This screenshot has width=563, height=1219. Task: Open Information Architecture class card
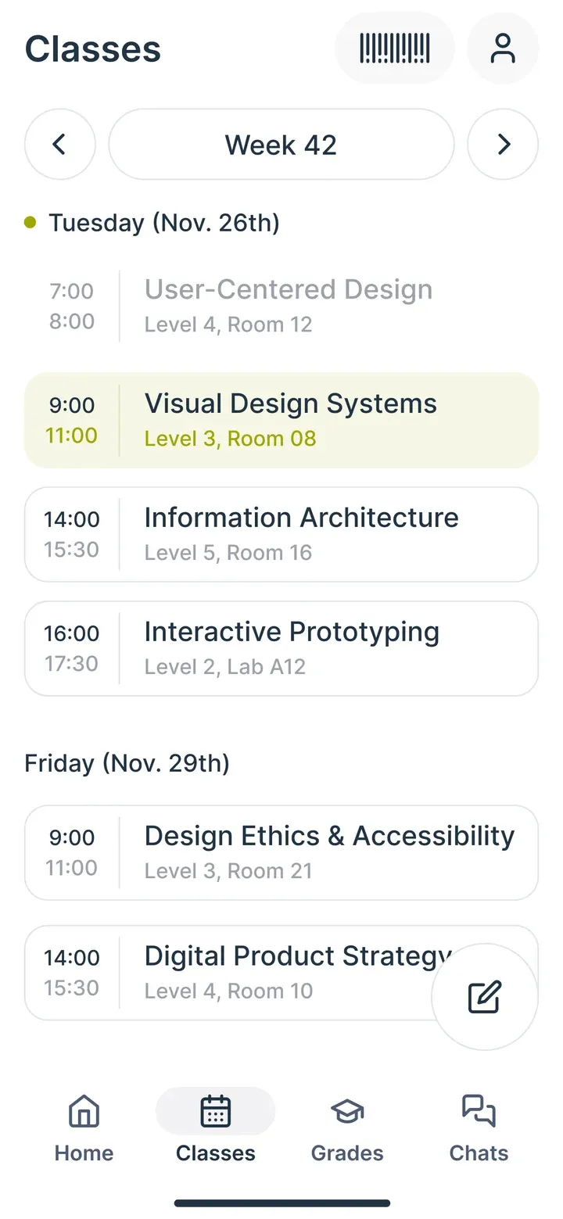(x=281, y=535)
